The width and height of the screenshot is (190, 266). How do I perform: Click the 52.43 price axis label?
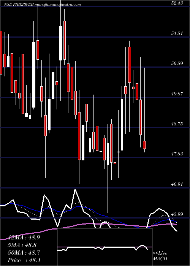pos(177,3)
